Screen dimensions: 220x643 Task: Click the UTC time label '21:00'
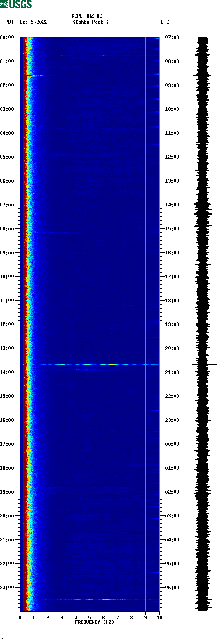pos(172,372)
